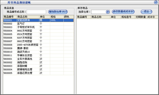Open the 选择仓库 dropdown arrow
Image resolution: width=159 pixels, height=95 pixels.
(108, 12)
